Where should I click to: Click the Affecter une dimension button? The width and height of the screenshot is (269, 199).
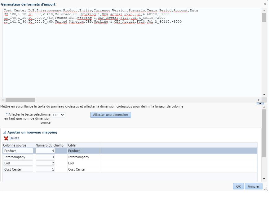(x=110, y=115)
